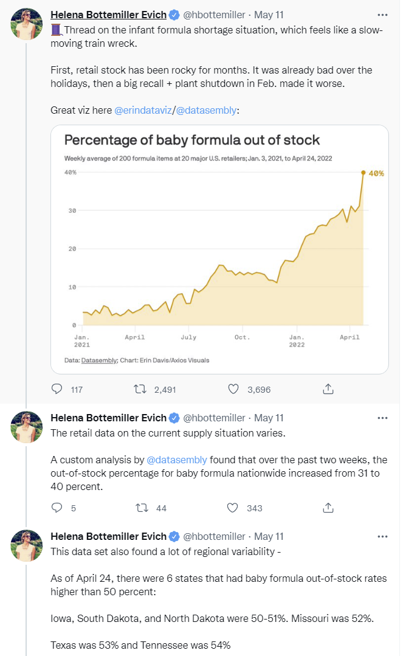Open more options on the third tweet
Image resolution: width=403 pixels, height=656 pixels.
click(382, 536)
